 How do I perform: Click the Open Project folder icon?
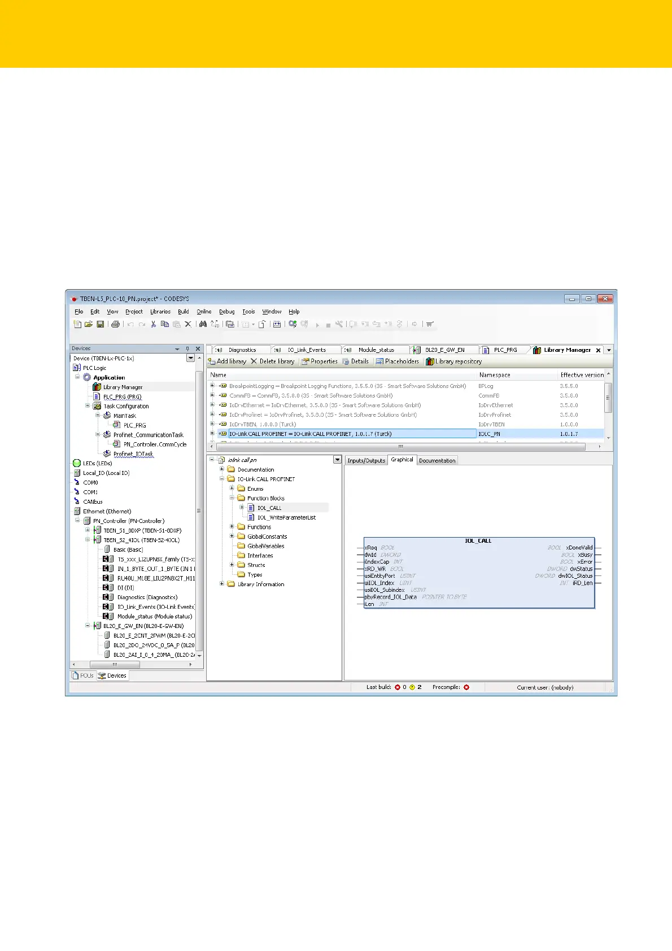click(x=89, y=324)
